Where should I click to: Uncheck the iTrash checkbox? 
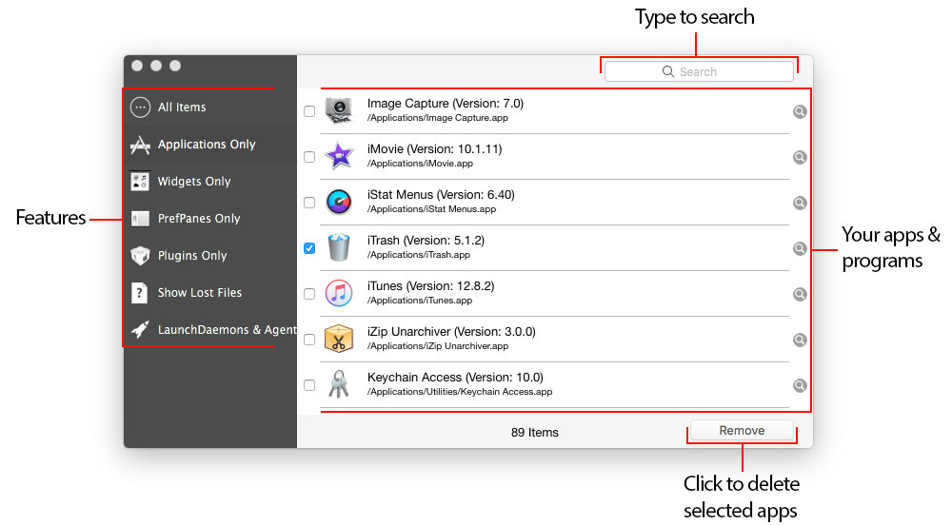[x=309, y=248]
